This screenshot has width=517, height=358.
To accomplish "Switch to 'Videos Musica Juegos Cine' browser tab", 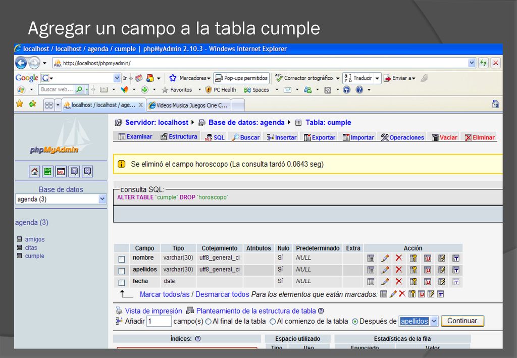I will (x=189, y=106).
